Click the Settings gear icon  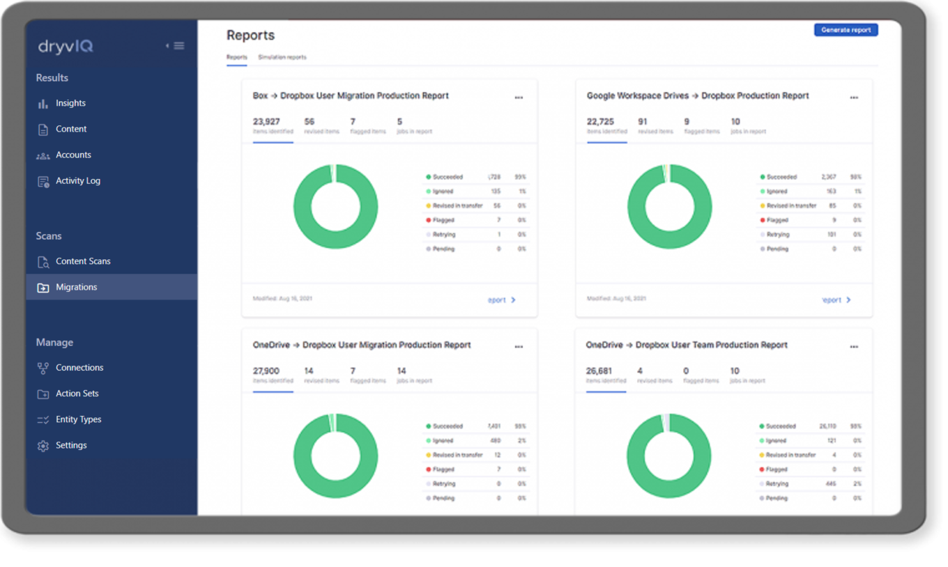click(43, 446)
